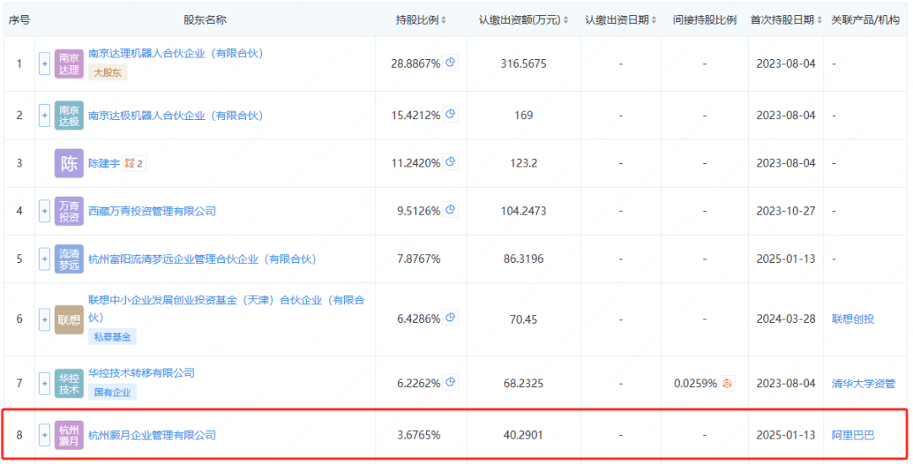Click the pie chart icon beside 6.4286%

coord(451,318)
